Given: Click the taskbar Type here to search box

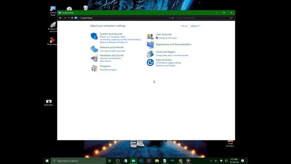Looking at the screenshot, I should [x=78, y=161].
